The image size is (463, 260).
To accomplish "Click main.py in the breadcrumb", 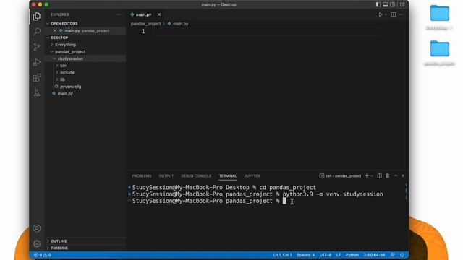I will point(180,24).
